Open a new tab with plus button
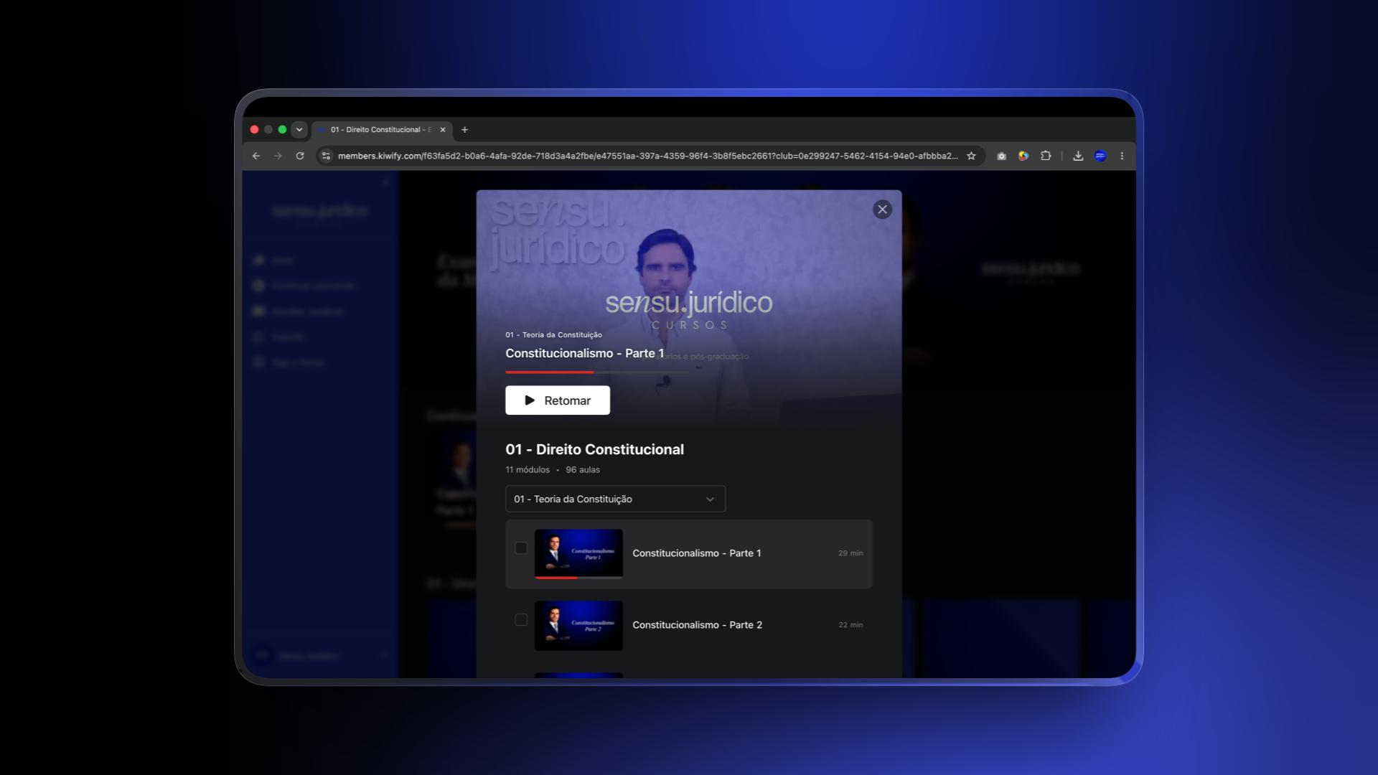 (464, 130)
